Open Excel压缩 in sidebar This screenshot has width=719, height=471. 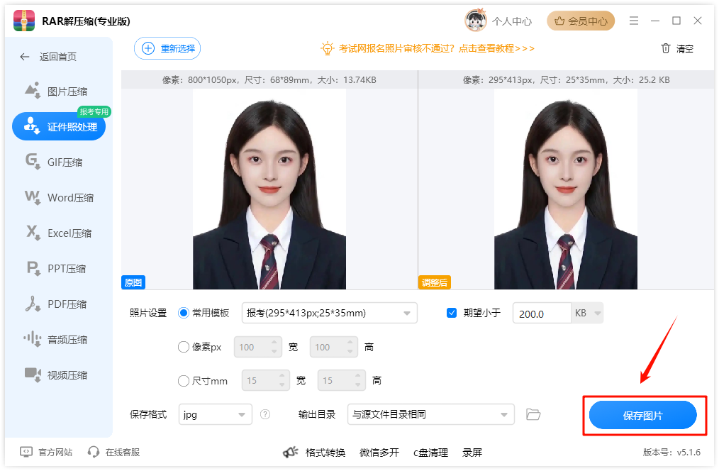pyautogui.click(x=59, y=233)
